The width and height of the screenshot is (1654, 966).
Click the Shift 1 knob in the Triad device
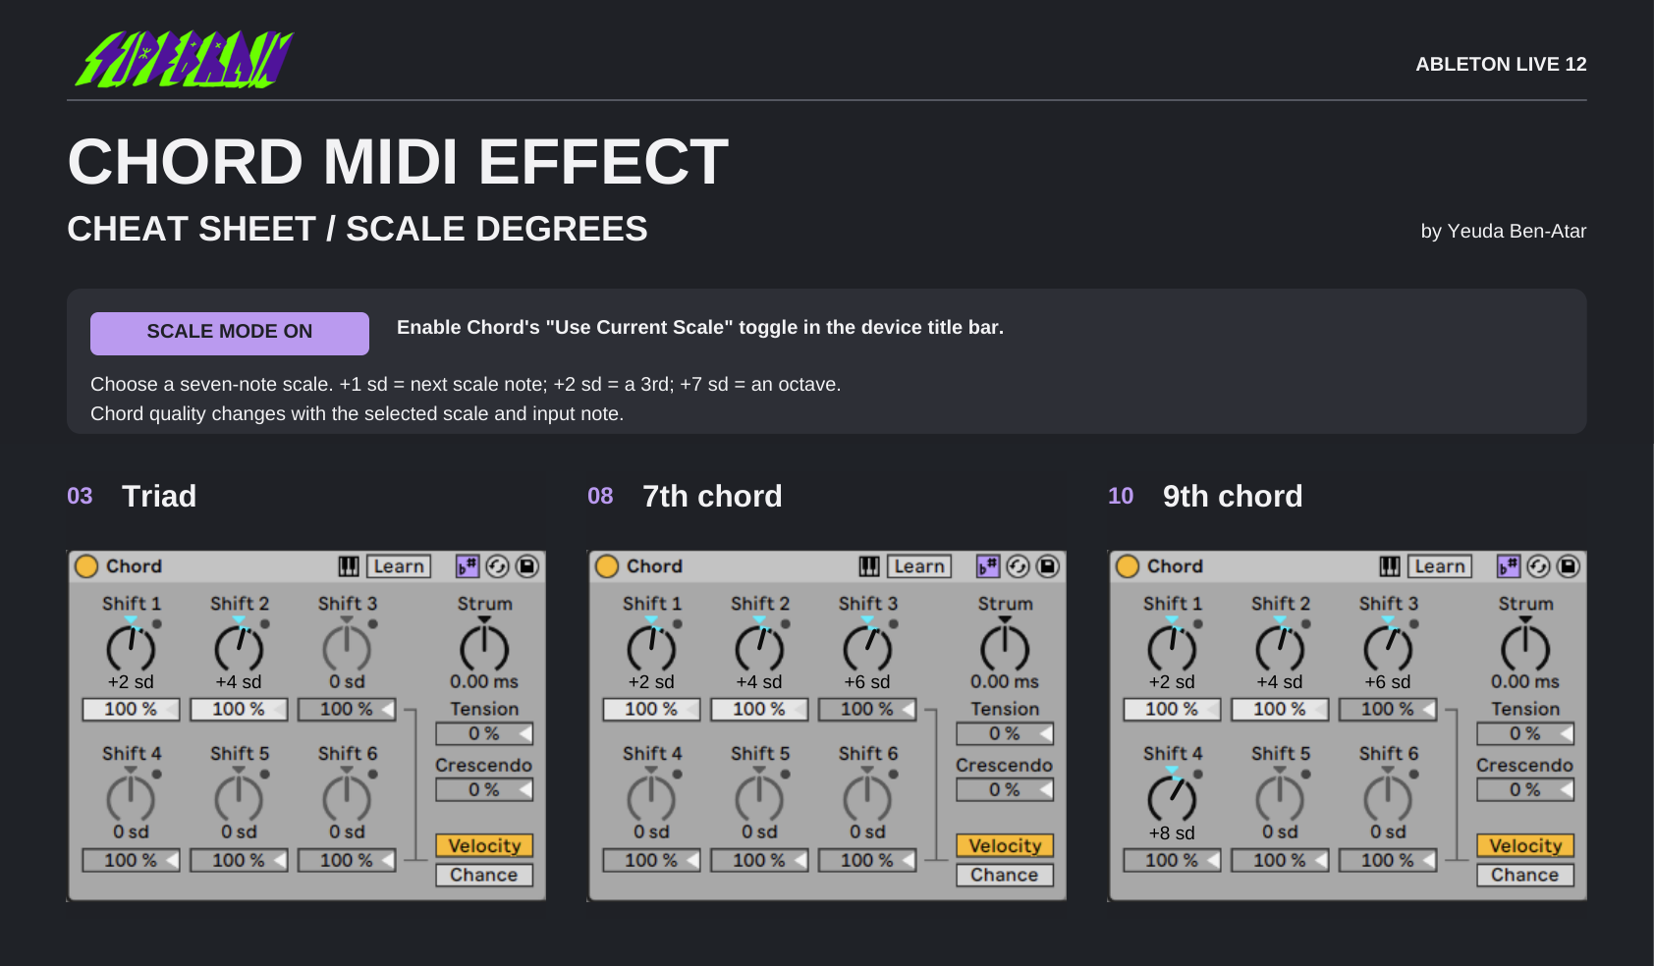[x=131, y=646]
